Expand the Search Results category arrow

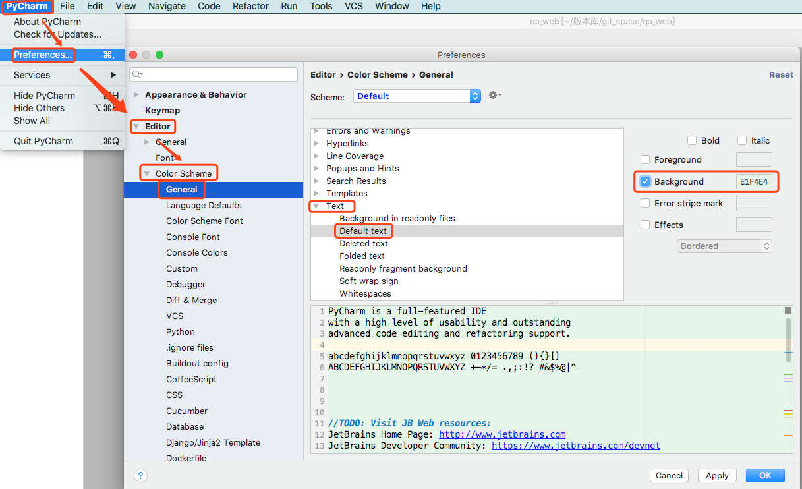coord(317,181)
